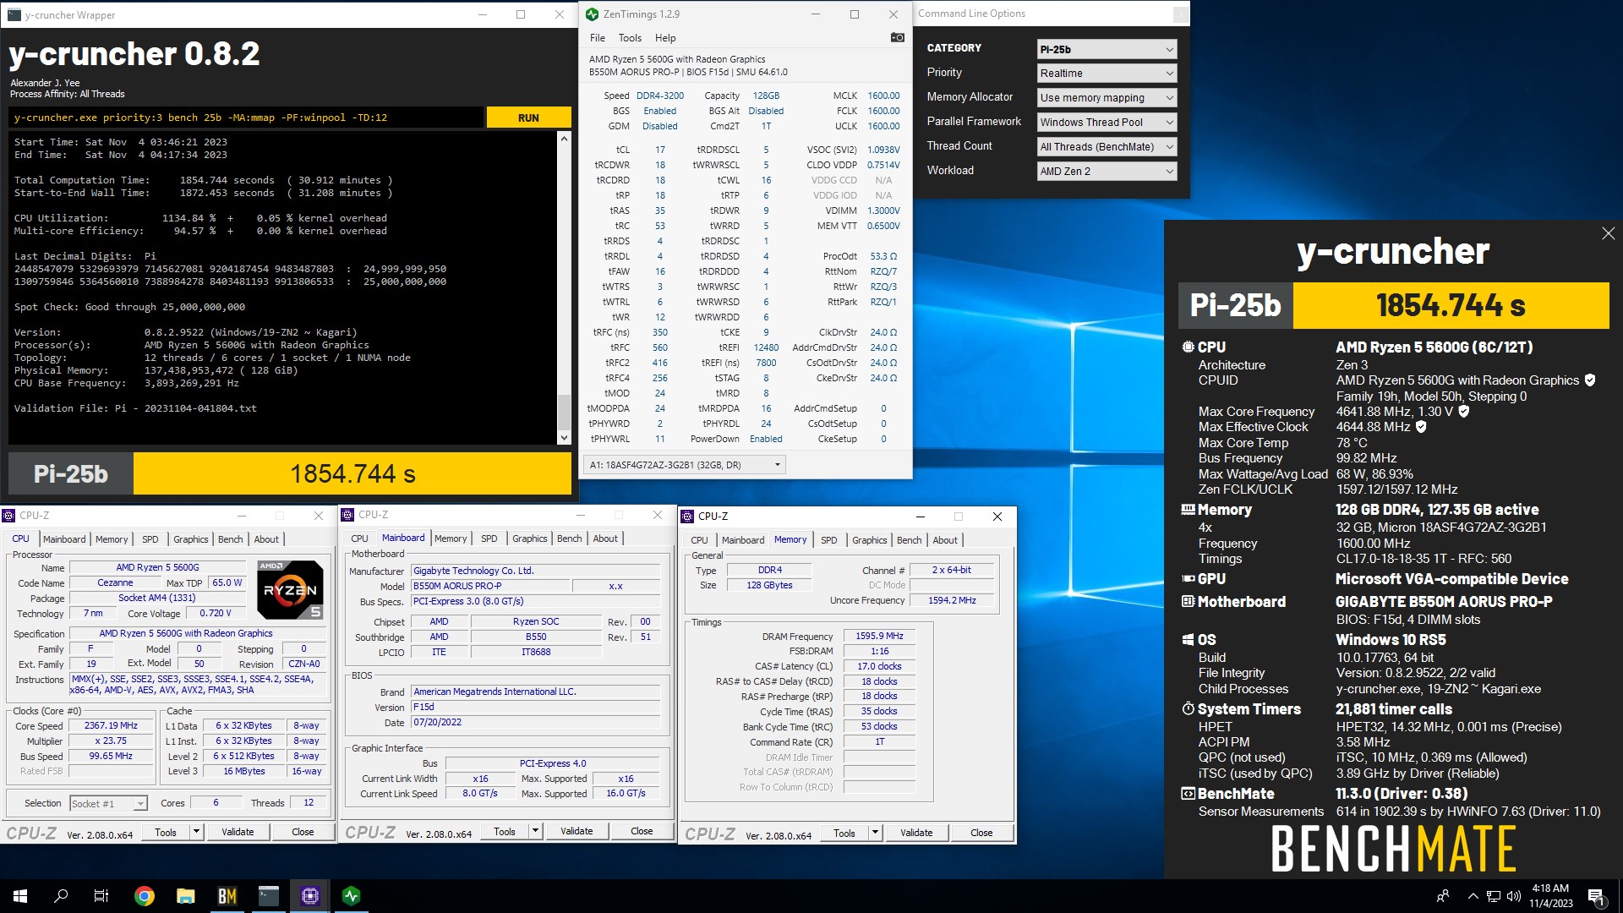Switch to ZenTimings taskbar icon
Image resolution: width=1623 pixels, height=913 pixels.
352,896
